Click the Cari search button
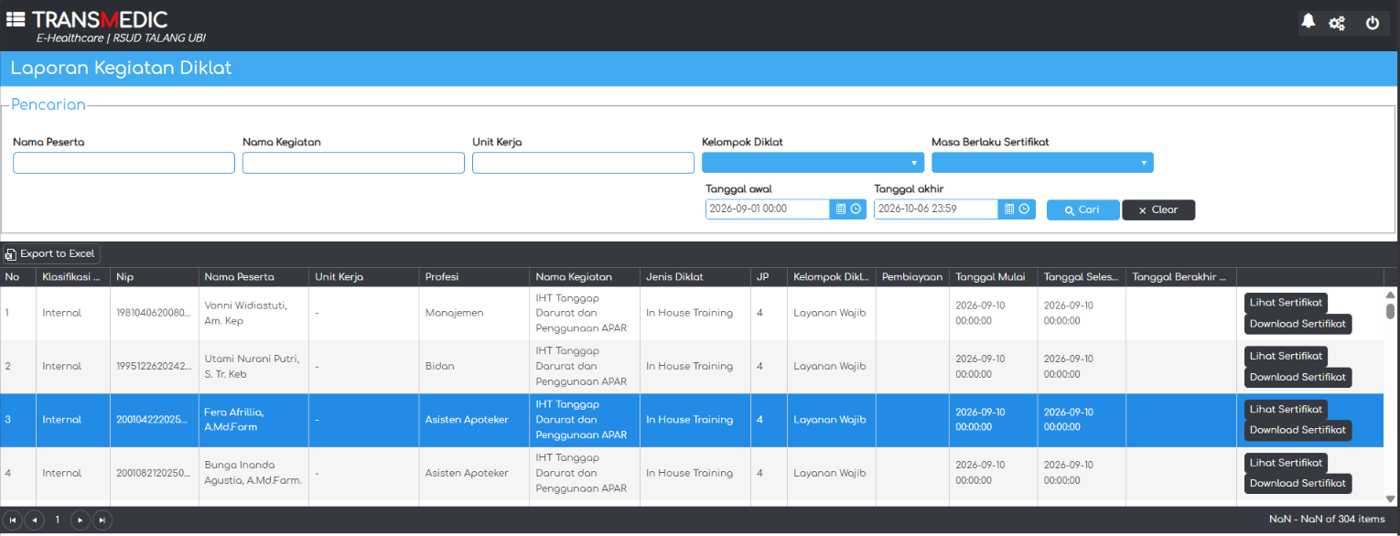 1083,210
